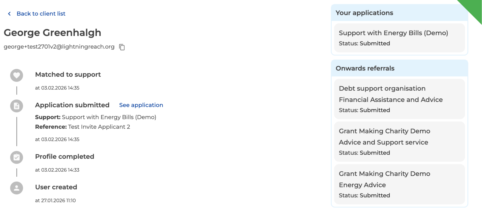The image size is (482, 211).
Task: Click the Reference Test Invite Applicant 2 text
Action: (83, 127)
